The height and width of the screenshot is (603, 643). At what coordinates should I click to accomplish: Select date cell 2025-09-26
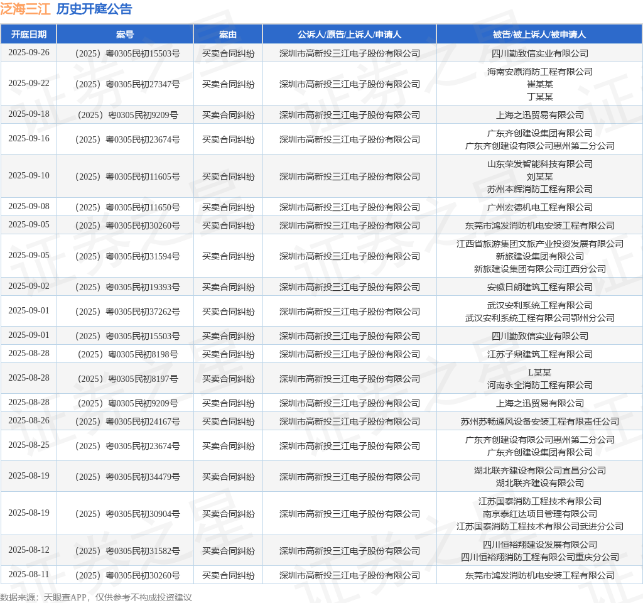click(29, 53)
